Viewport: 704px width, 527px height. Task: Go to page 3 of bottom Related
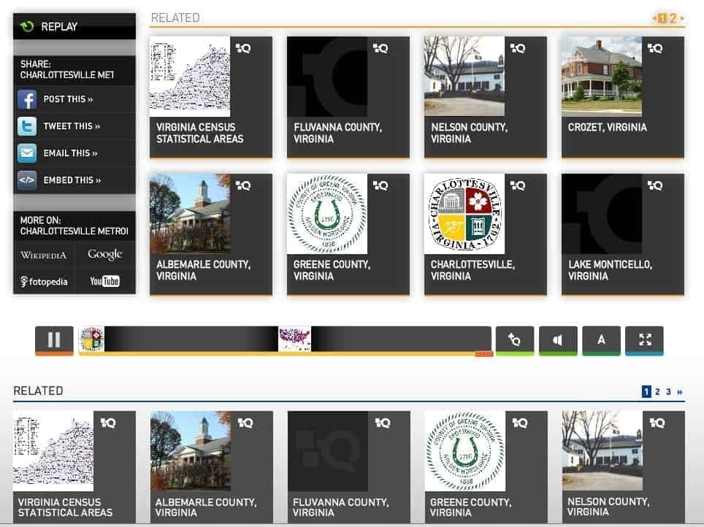(668, 392)
